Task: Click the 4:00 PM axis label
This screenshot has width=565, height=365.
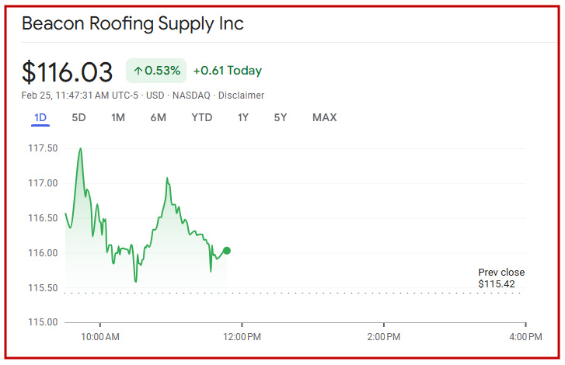Action: point(526,337)
